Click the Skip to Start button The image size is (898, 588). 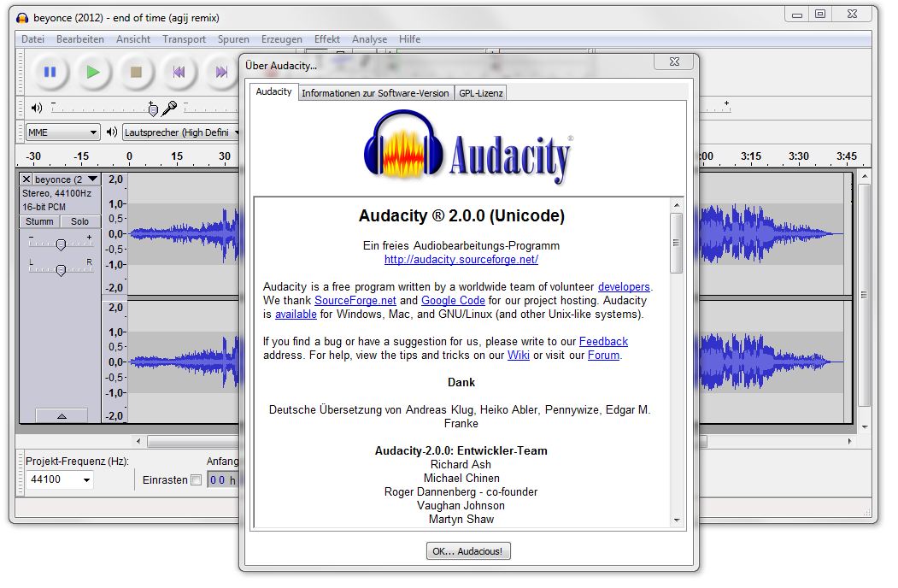(x=179, y=73)
